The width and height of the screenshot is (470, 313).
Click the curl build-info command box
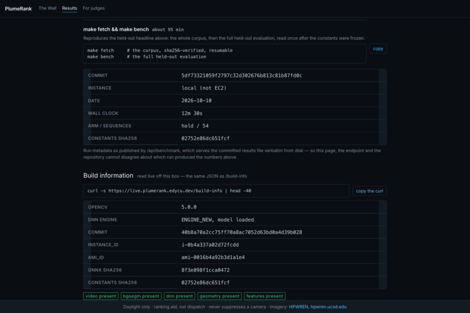216,191
